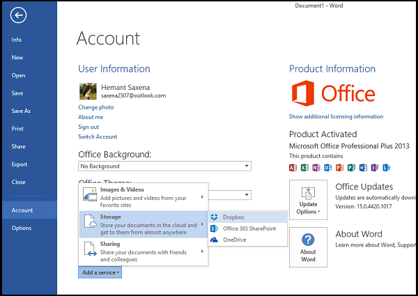Go to the New page
Screen dimensions: 418x296
click(x=17, y=58)
